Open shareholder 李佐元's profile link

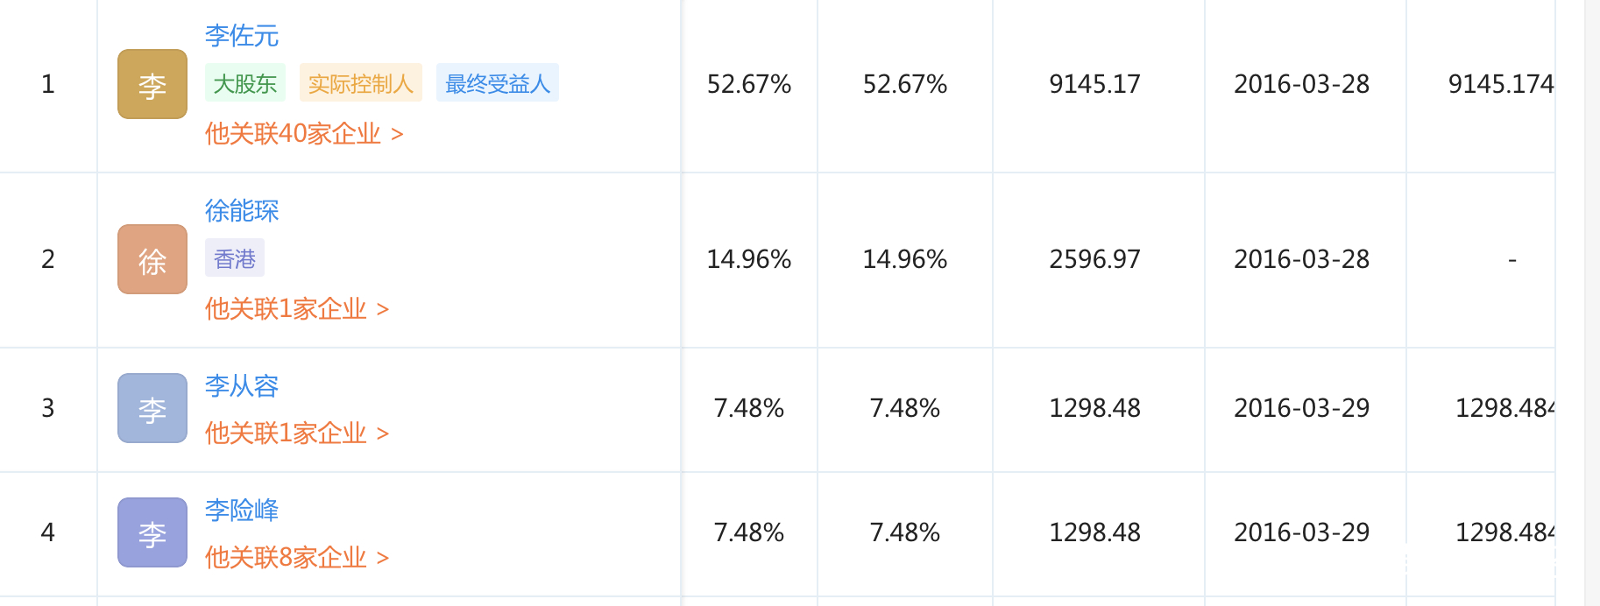point(242,36)
